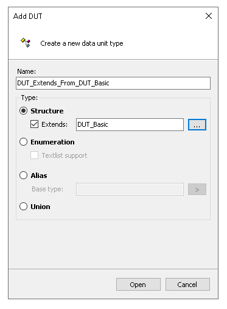The image size is (227, 309).
Task: Click the Base type arrow button
Action: click(x=197, y=190)
